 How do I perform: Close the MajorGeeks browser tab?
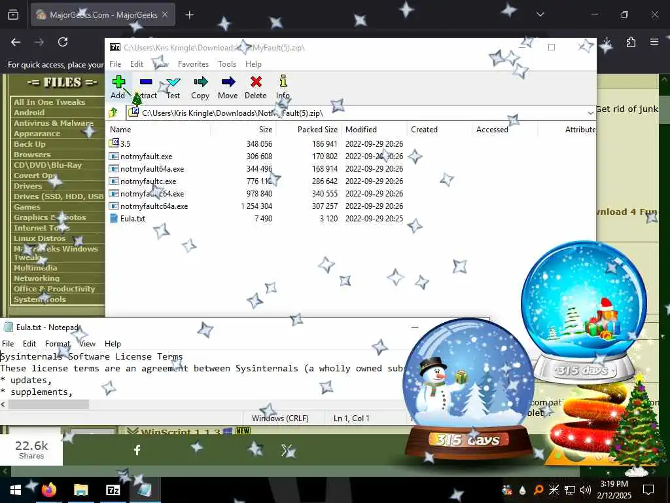(165, 15)
